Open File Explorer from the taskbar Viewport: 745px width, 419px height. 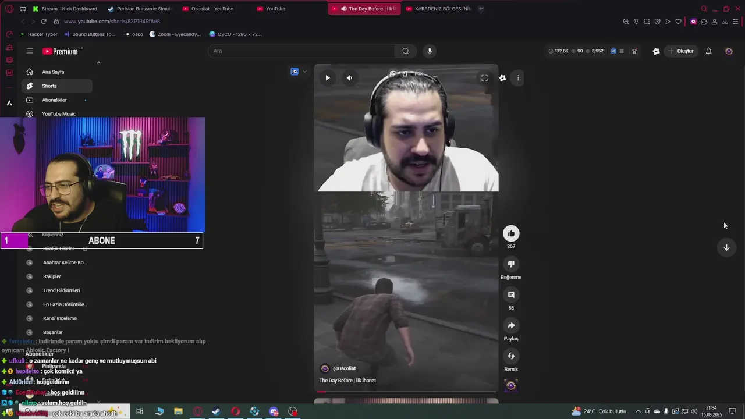tap(178, 411)
